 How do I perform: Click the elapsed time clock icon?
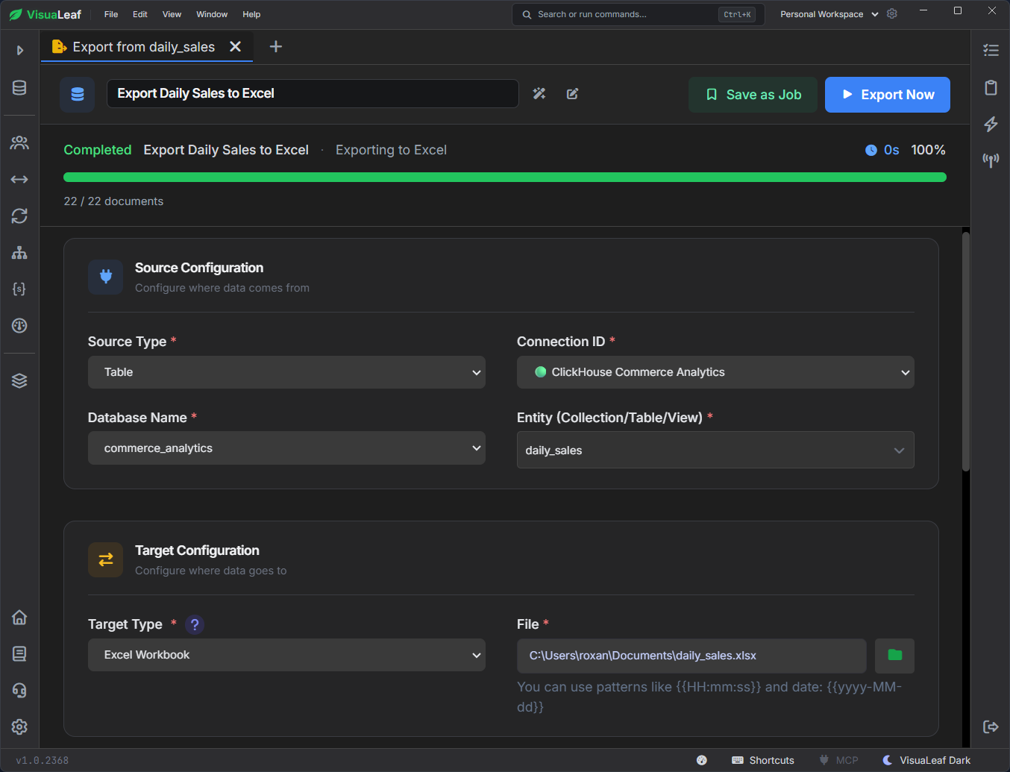coord(871,150)
